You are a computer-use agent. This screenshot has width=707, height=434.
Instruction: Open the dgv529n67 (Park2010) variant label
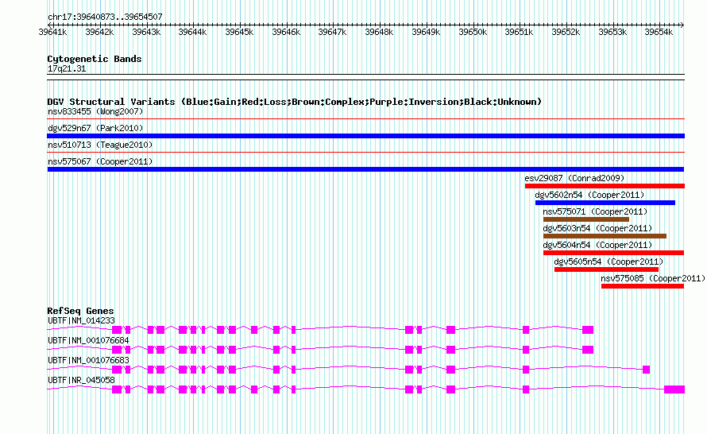(95, 128)
